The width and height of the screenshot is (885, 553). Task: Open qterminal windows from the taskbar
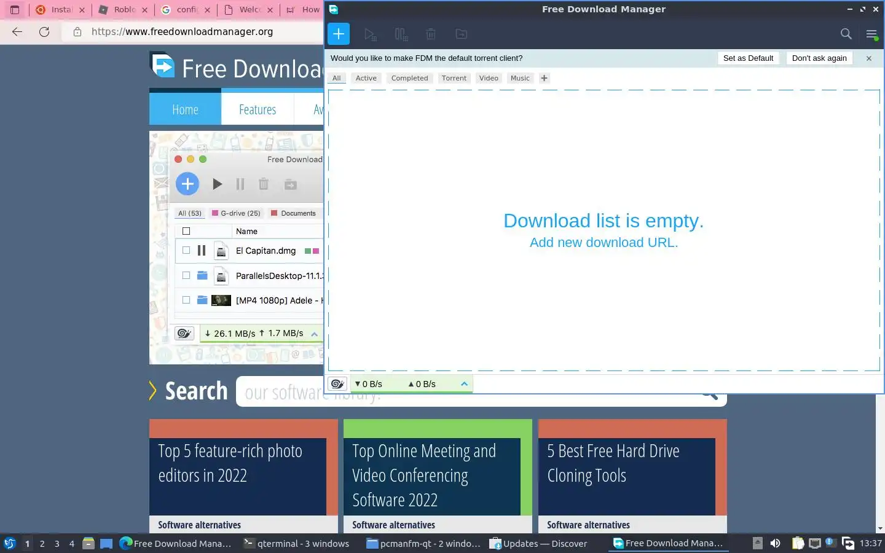pos(296,543)
